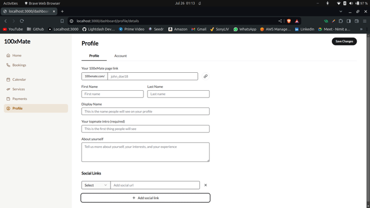Open a new browser tab
This screenshot has height=208, width=370.
click(62, 12)
